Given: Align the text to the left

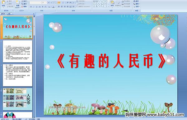Looking at the screenshot, I should pos(59,7).
